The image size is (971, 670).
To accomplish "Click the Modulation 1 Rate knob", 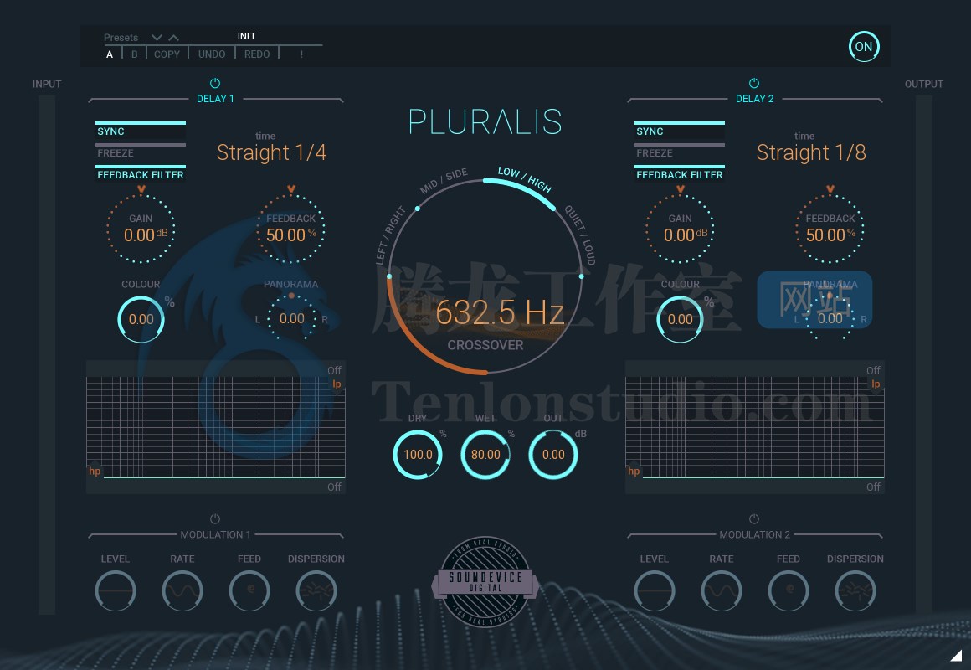I will click(x=182, y=590).
